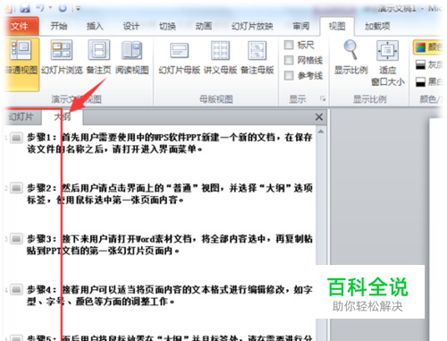This screenshot has height=341, width=447.
Task: Close the outline pane with X button
Action: [319, 117]
